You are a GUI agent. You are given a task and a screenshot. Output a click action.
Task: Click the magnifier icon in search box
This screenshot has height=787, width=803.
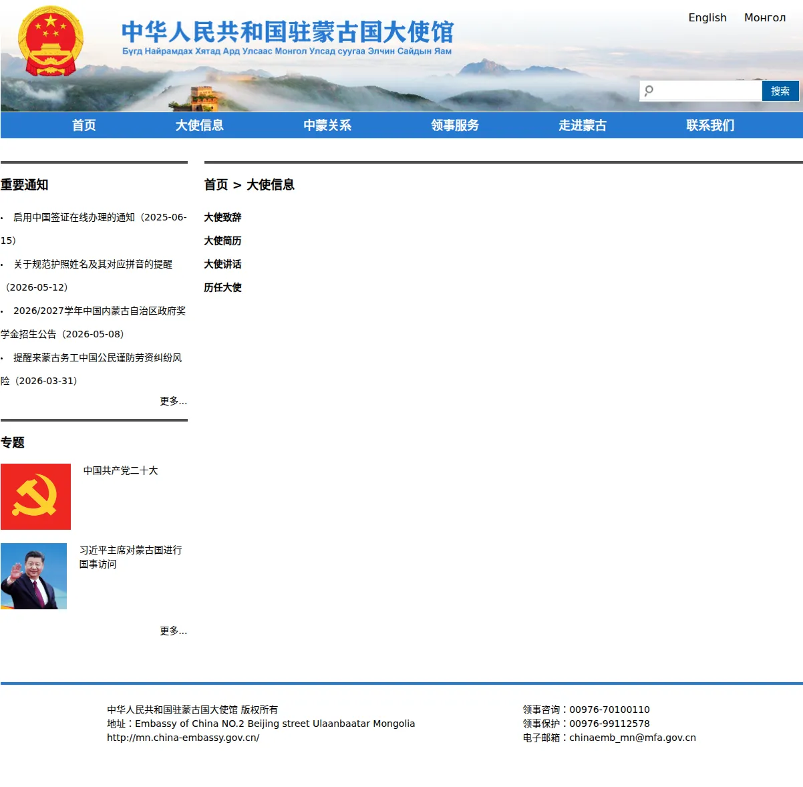tap(649, 91)
